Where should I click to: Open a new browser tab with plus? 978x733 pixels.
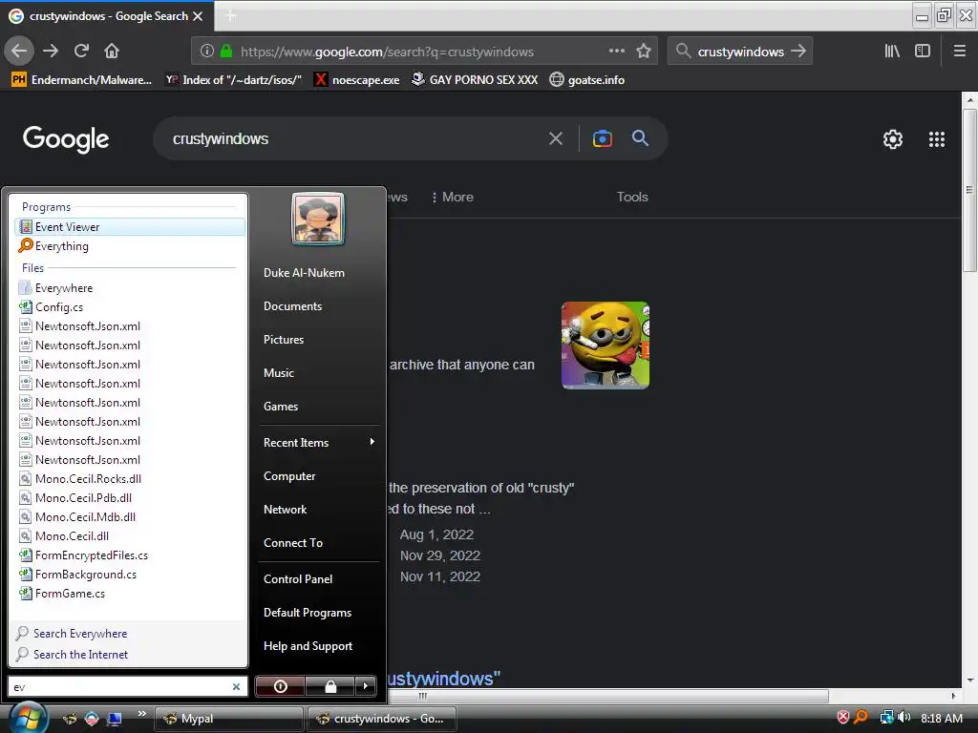[x=230, y=15]
